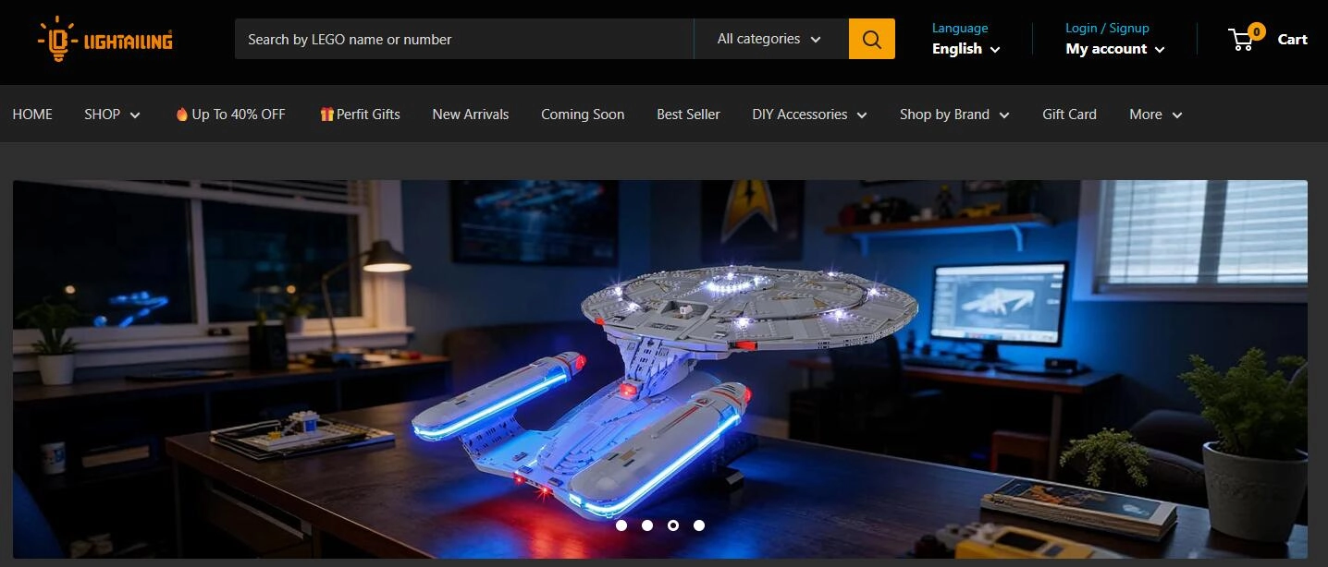This screenshot has height=567, width=1328.
Task: Select the second carousel slide dot
Action: pos(647,525)
